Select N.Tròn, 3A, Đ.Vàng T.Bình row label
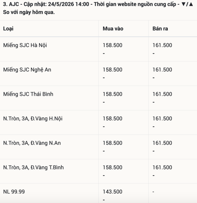Image resolution: width=197 pixels, height=203 pixels. pos(34,167)
